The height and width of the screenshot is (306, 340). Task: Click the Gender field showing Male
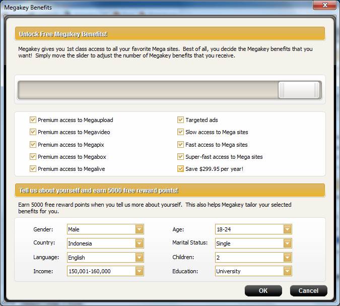[105, 229]
